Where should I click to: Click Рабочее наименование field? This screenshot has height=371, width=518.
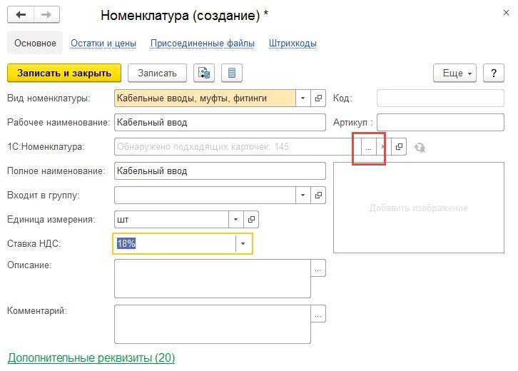[220, 122]
